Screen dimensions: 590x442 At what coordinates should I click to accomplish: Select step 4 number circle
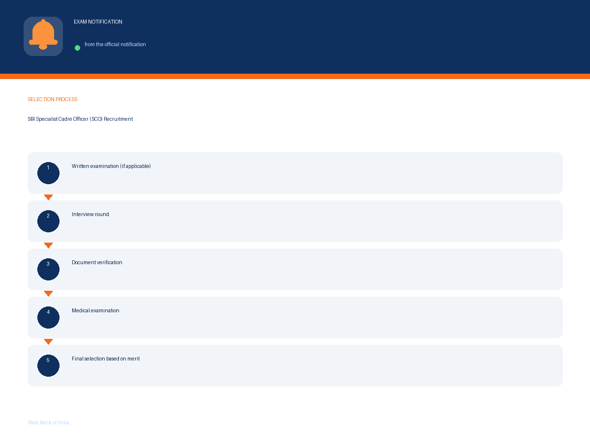pyautogui.click(x=48, y=317)
